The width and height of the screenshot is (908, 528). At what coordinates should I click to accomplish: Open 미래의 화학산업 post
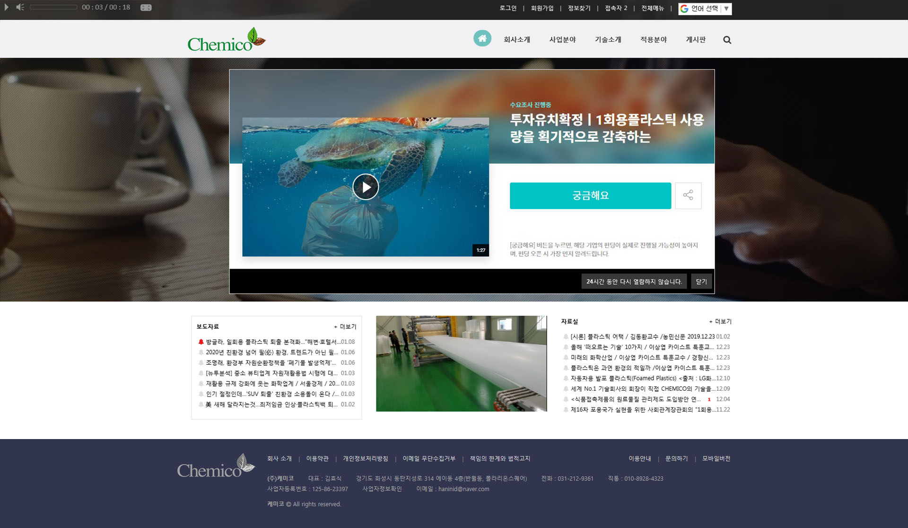click(x=642, y=357)
